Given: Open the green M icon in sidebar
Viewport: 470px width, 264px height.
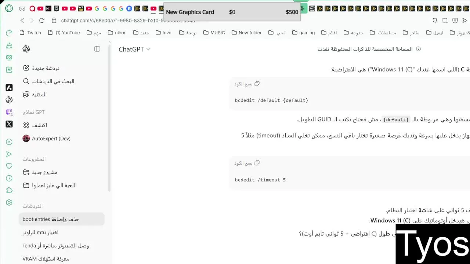Looking at the screenshot, I should click(x=9, y=70).
